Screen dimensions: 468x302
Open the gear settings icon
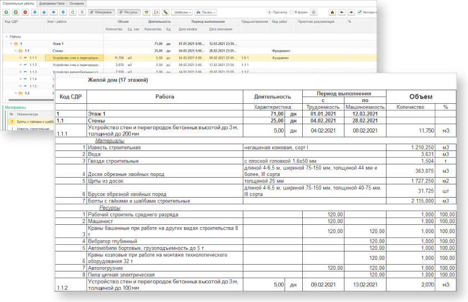(313, 12)
